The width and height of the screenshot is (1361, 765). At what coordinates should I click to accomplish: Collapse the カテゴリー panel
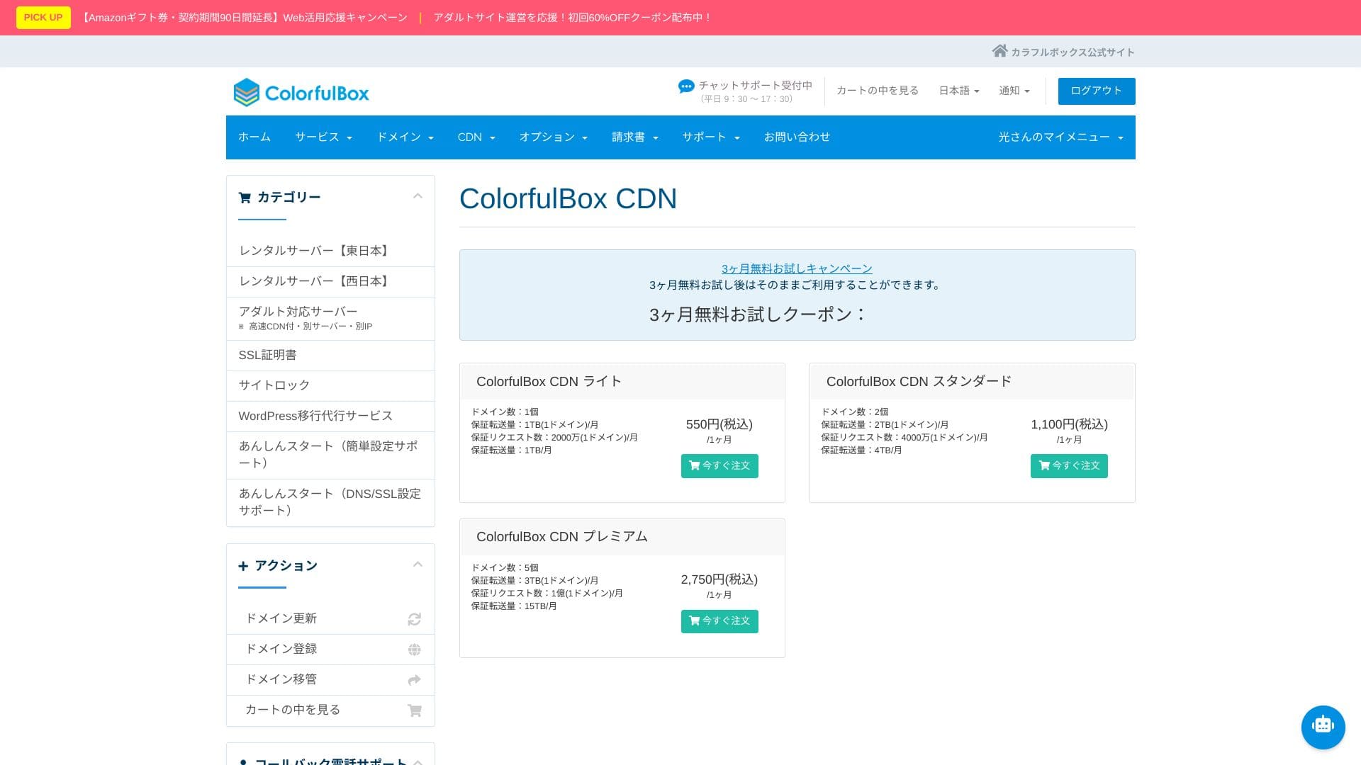[418, 196]
